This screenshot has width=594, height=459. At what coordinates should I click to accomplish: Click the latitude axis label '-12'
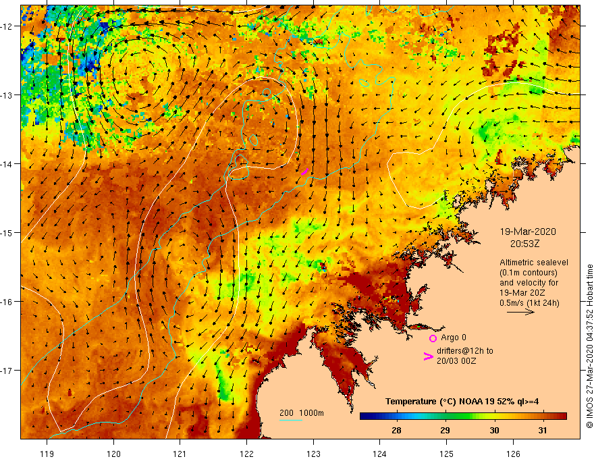point(7,26)
